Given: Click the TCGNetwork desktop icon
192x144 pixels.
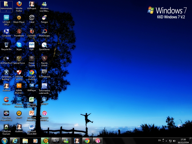Looking at the screenshot, I should 44,74.
